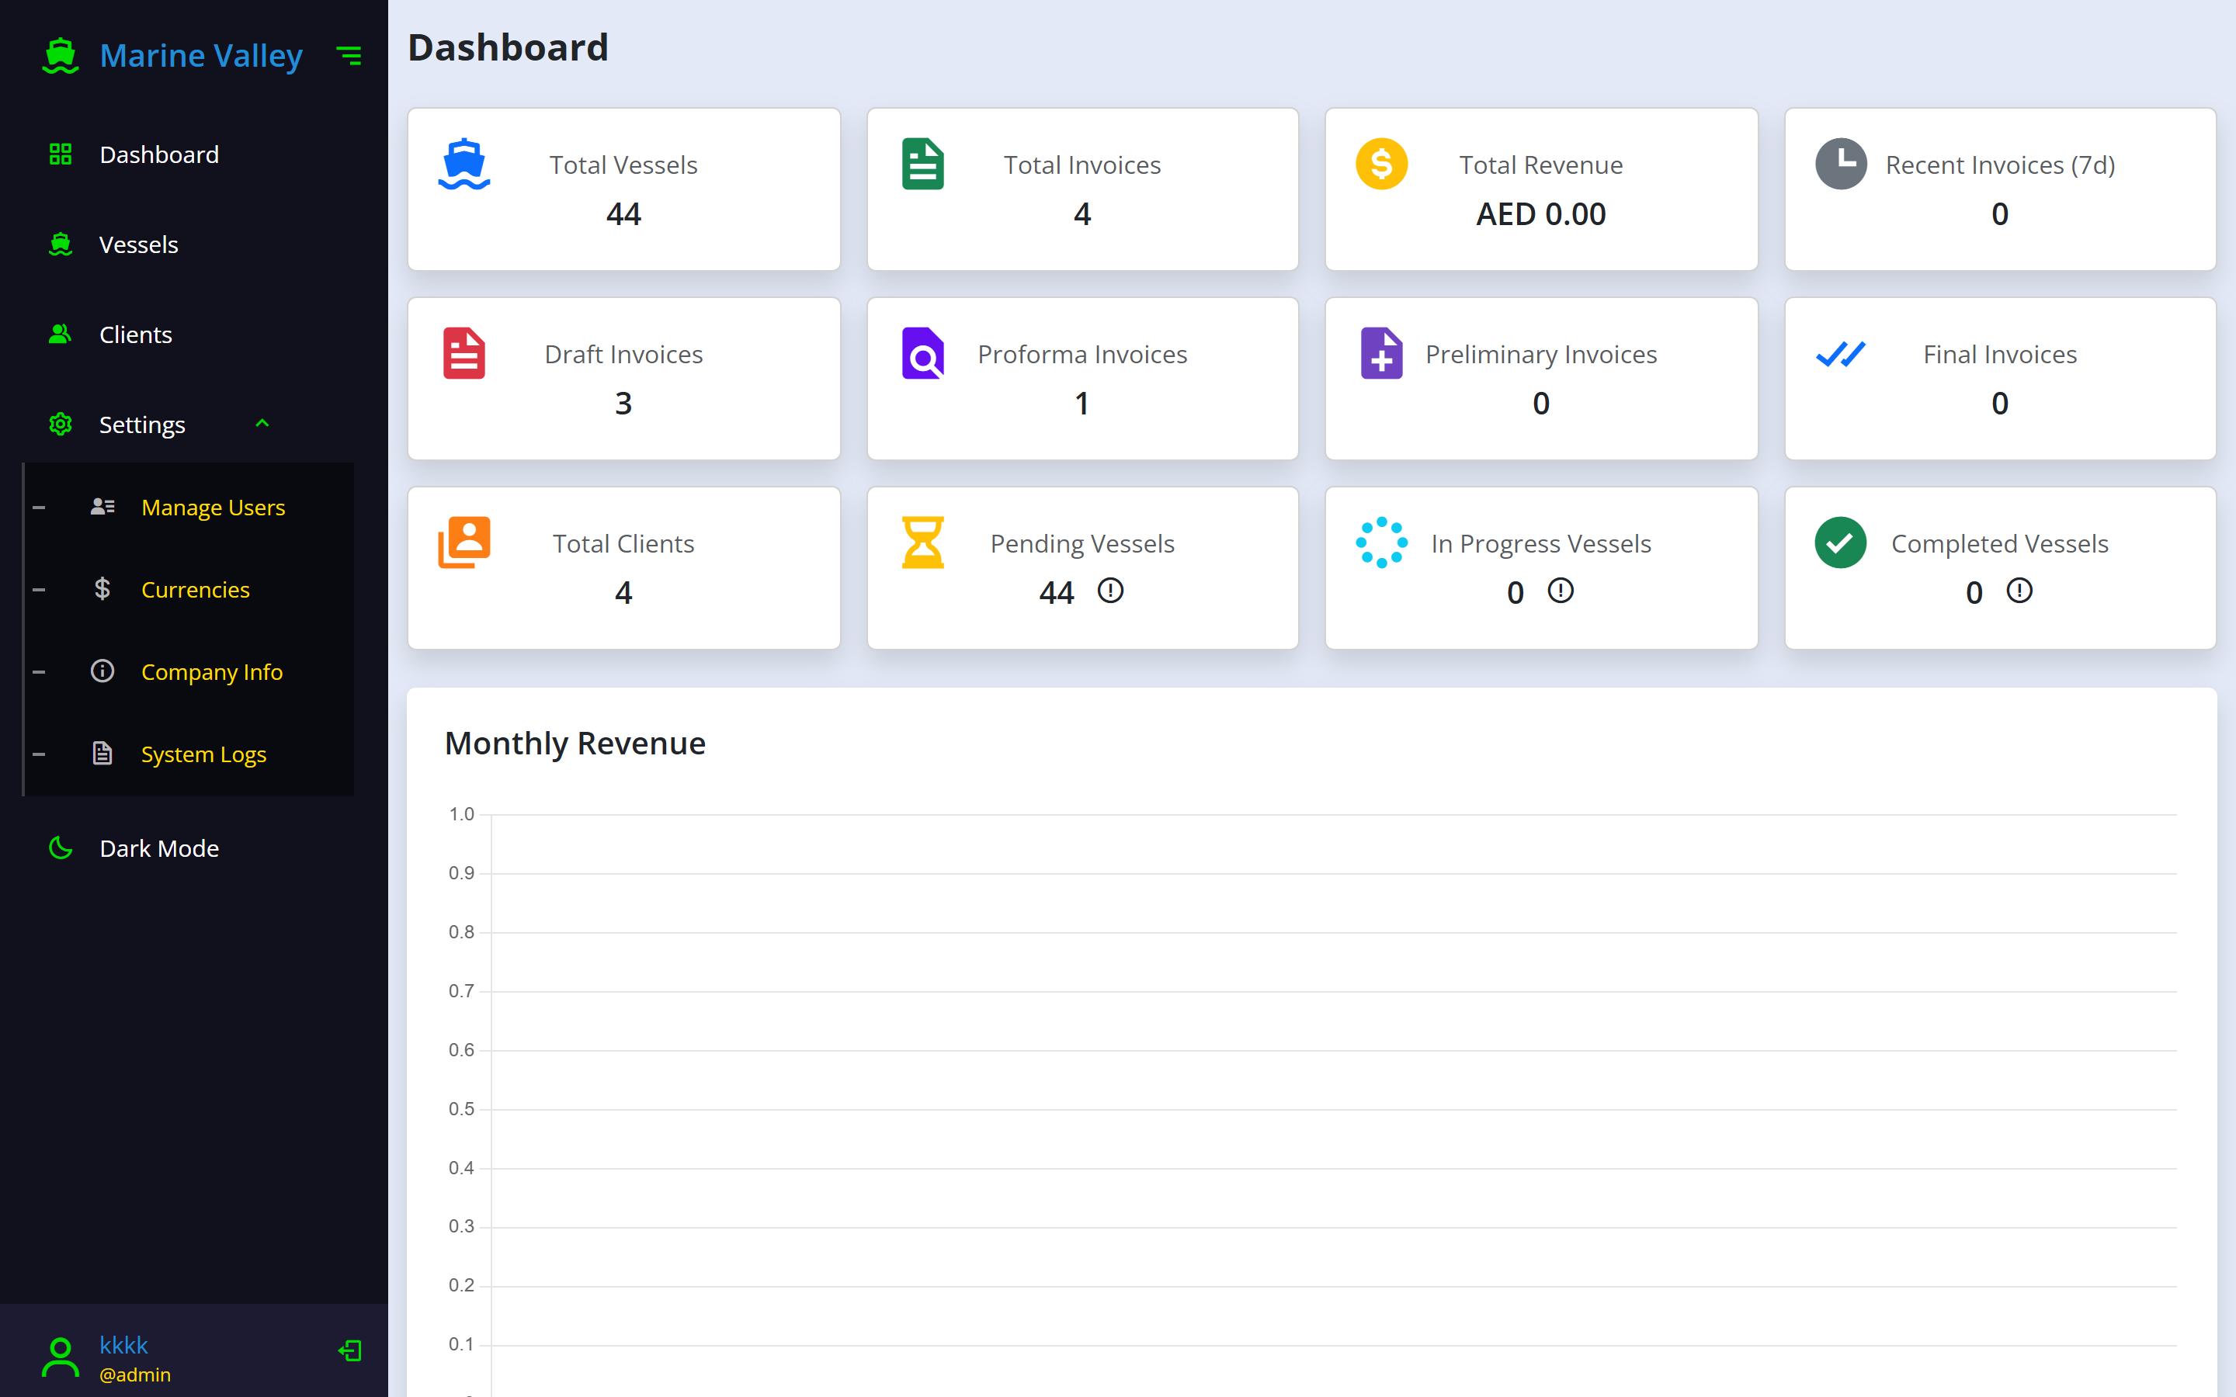Click the Completed Vessels info icon
Image resolution: width=2236 pixels, height=1397 pixels.
tap(2019, 591)
